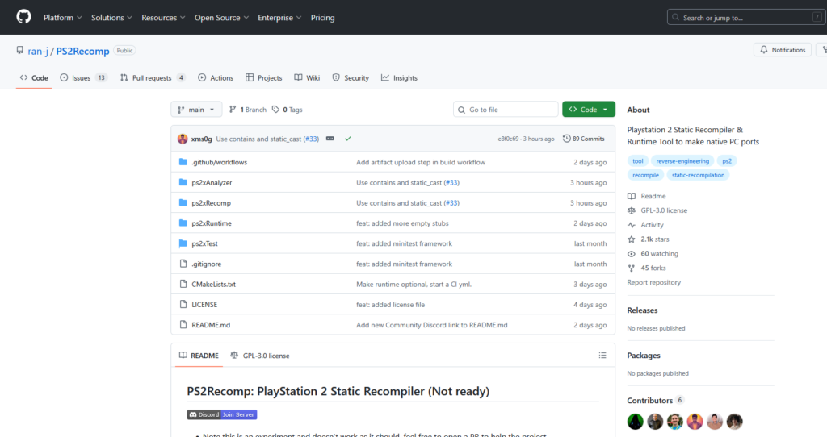Go to Pricing page
The width and height of the screenshot is (827, 437).
pos(323,18)
